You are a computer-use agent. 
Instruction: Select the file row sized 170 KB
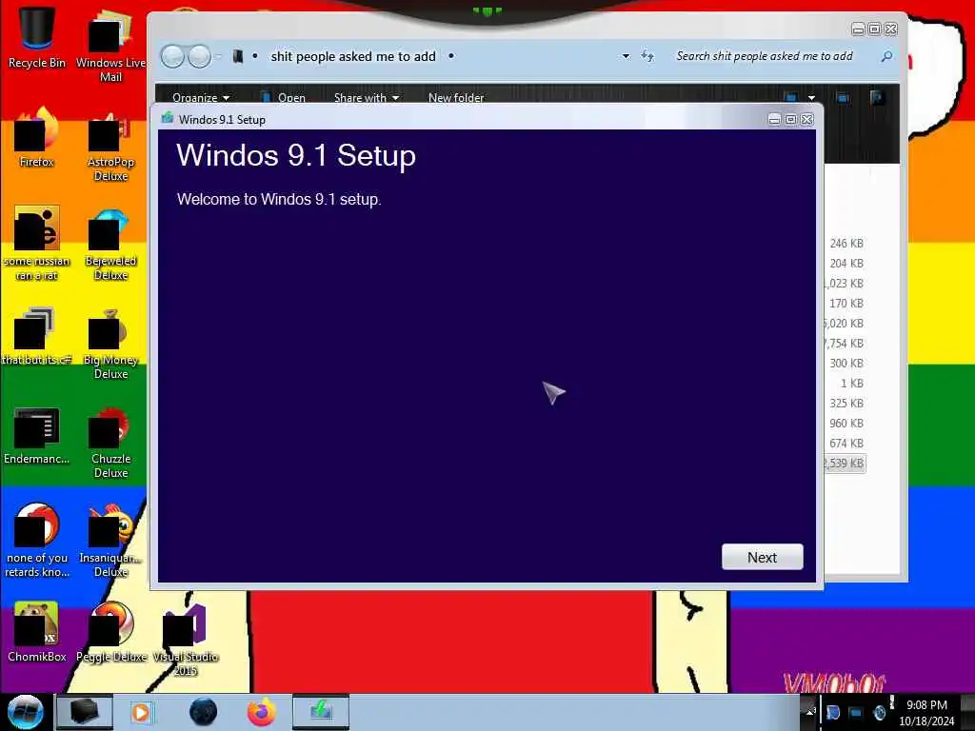846,304
